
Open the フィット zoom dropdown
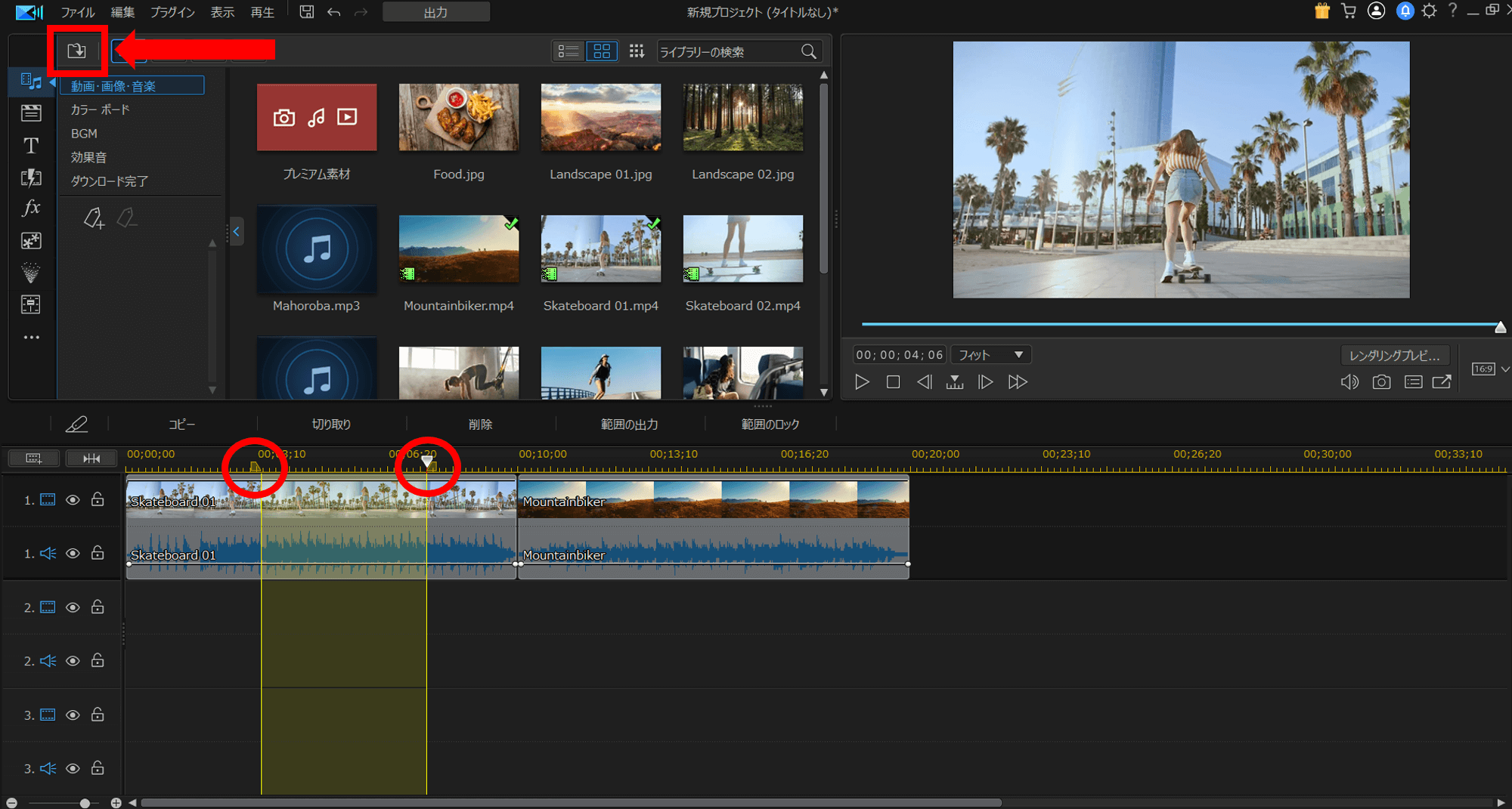pyautogui.click(x=990, y=355)
